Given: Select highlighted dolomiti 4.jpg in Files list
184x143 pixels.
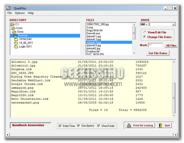Looking at the screenshot, I should (109, 42).
